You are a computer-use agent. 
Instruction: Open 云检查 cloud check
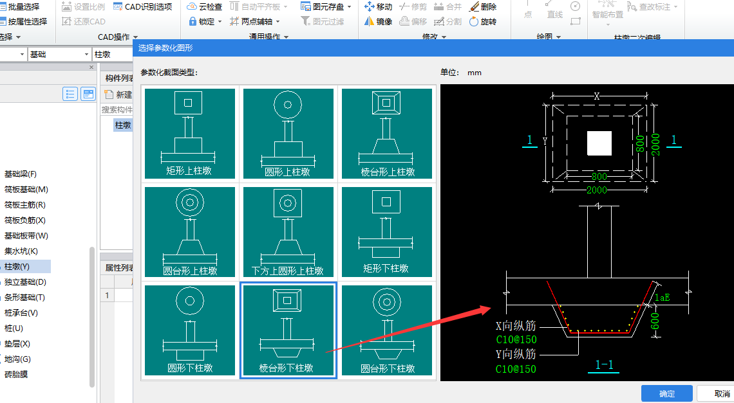205,6
